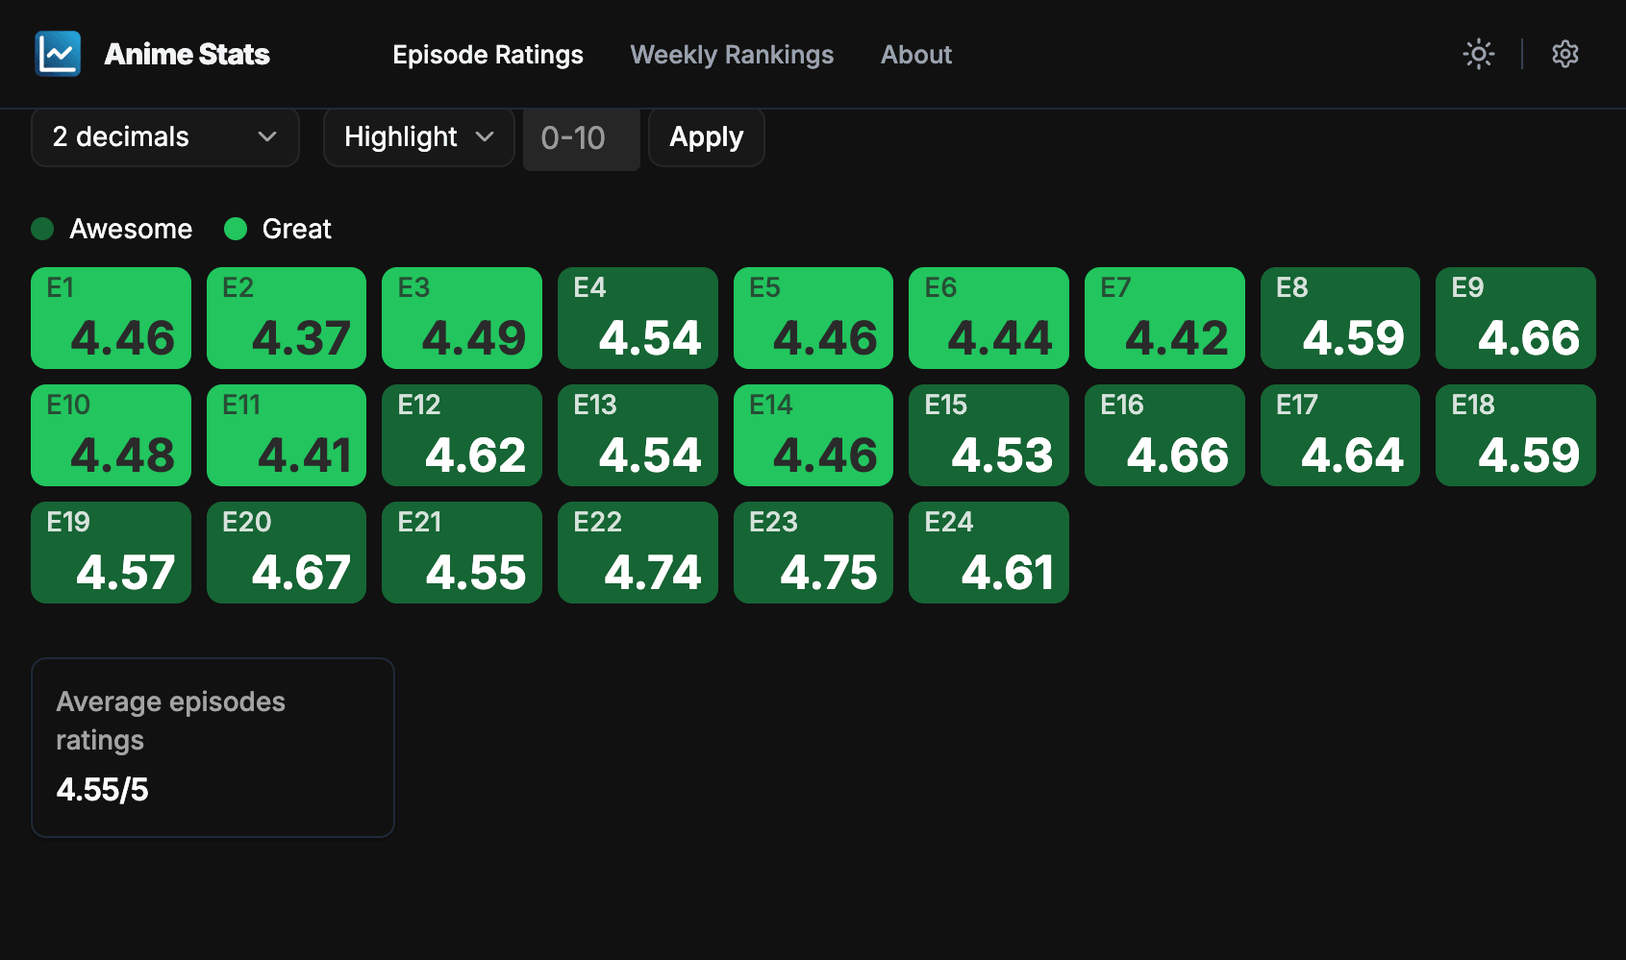Click the dark green Awesome legend dot
Screen dimensions: 1626x960
point(42,229)
